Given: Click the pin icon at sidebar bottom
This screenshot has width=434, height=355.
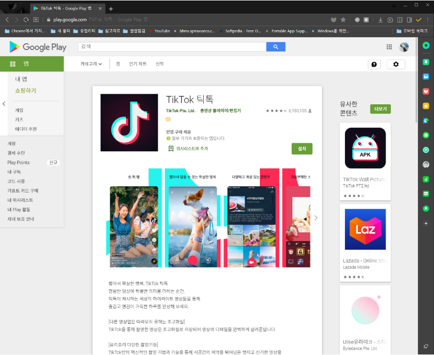Looking at the screenshot, I should [x=426, y=346].
